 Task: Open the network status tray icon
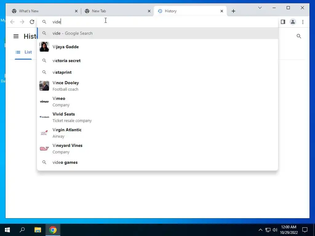pos(268,230)
